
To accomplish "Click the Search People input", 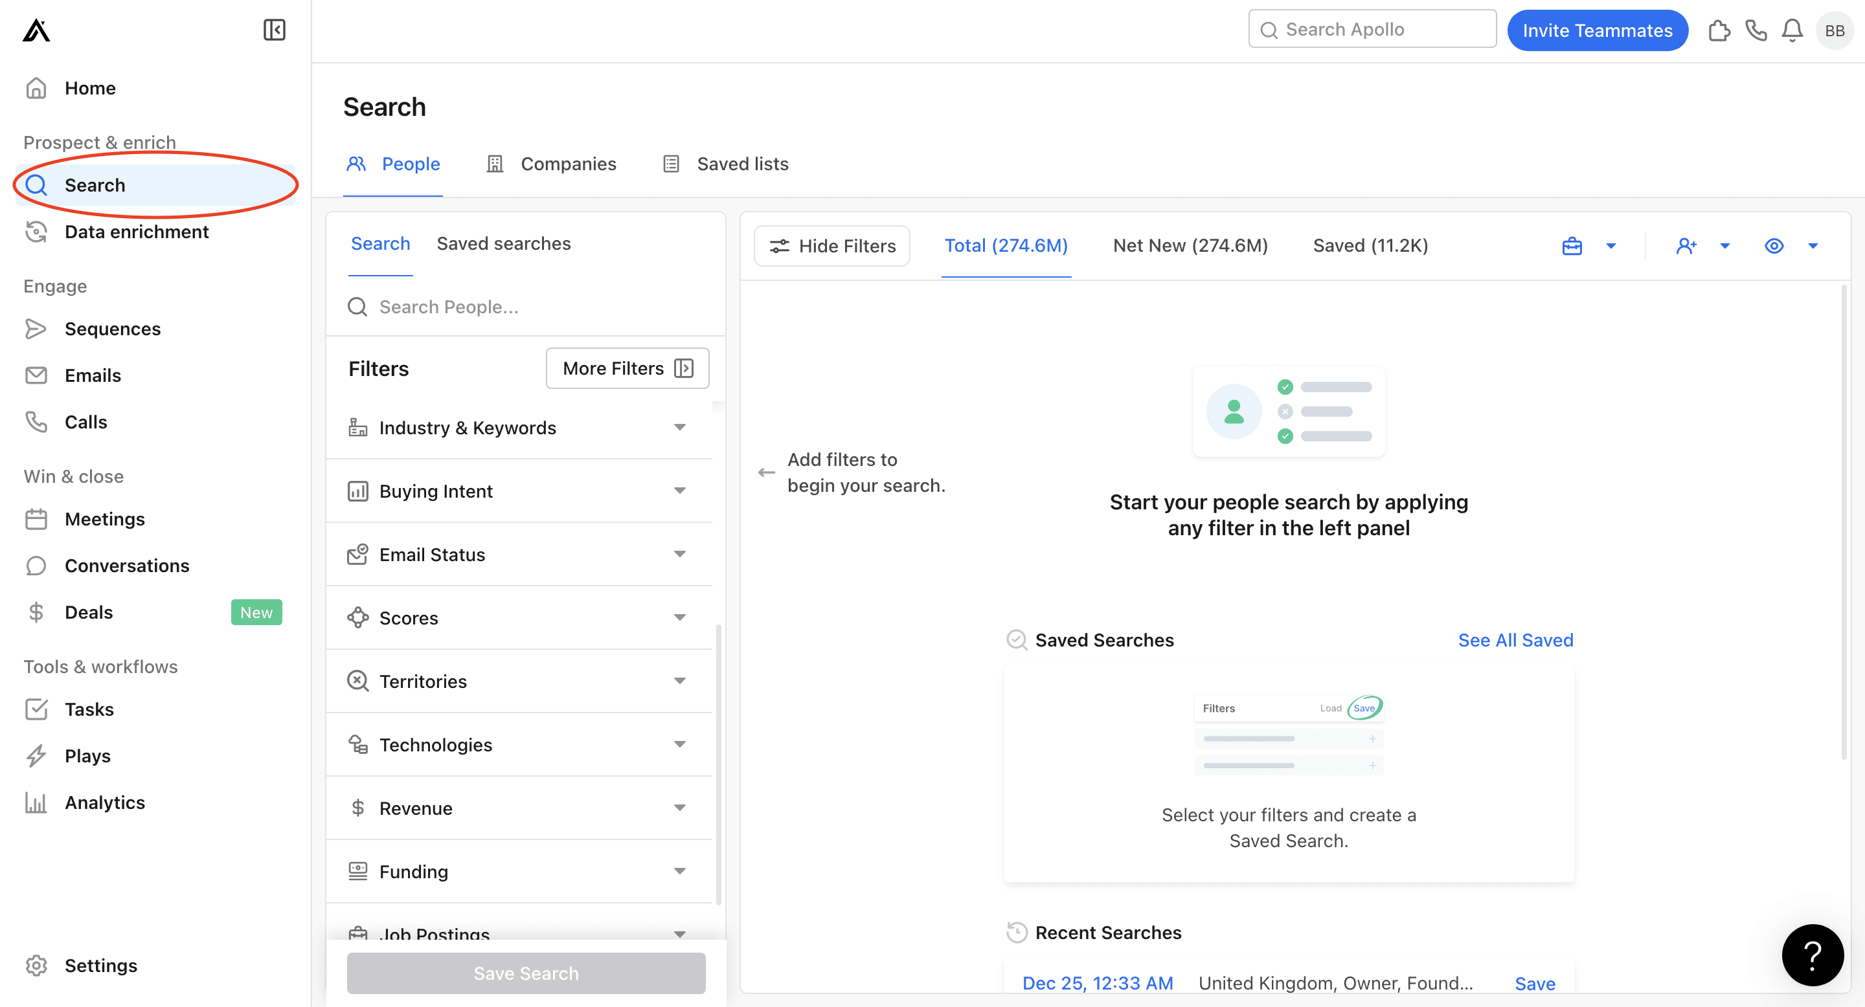I will tap(526, 307).
